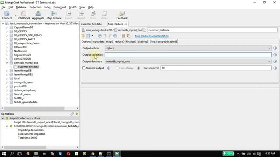Screen dimensions: 280x157
Task: Open the GridFS menu
Action: [73, 7]
